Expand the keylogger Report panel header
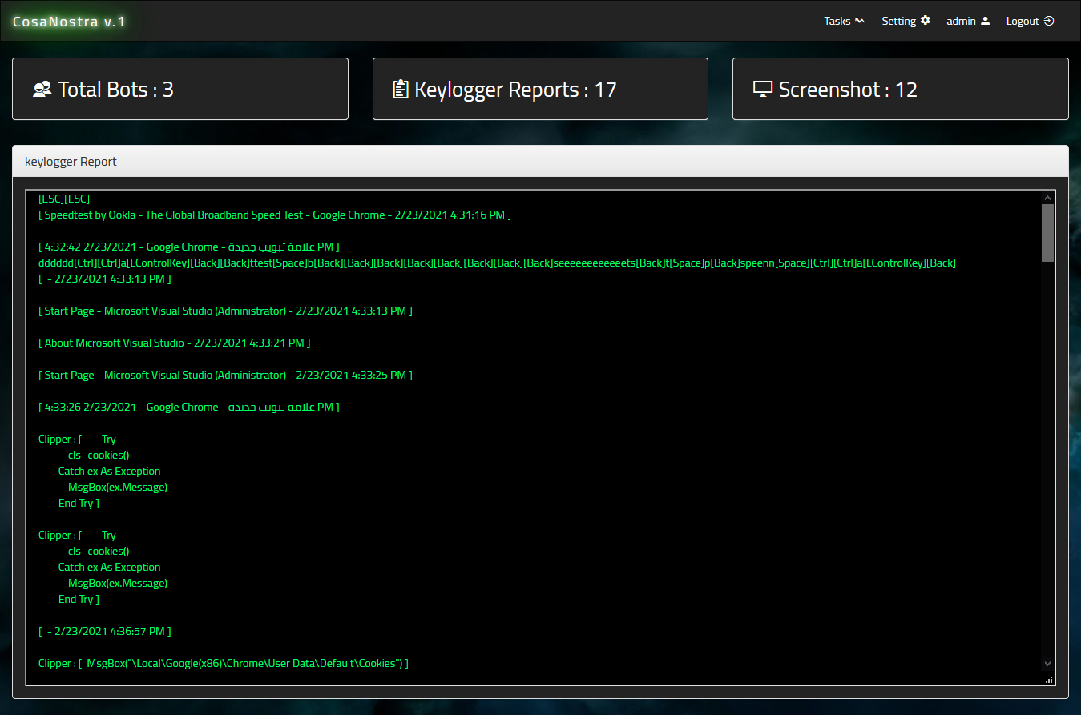This screenshot has width=1081, height=715. click(71, 161)
